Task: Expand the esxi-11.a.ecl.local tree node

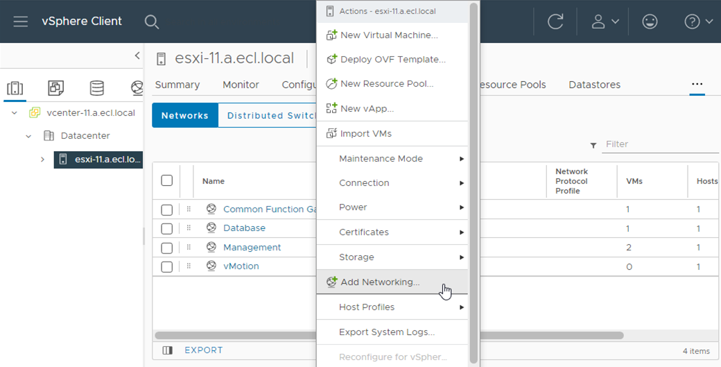Action: [x=42, y=160]
